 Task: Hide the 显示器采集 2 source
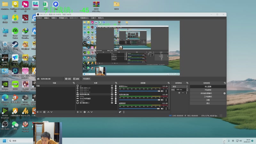coord(112,103)
